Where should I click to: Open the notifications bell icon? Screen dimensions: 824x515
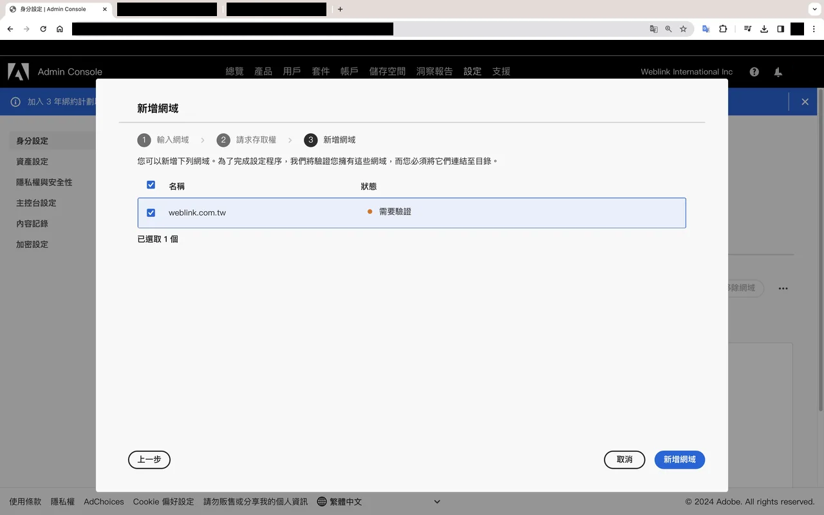[778, 72]
